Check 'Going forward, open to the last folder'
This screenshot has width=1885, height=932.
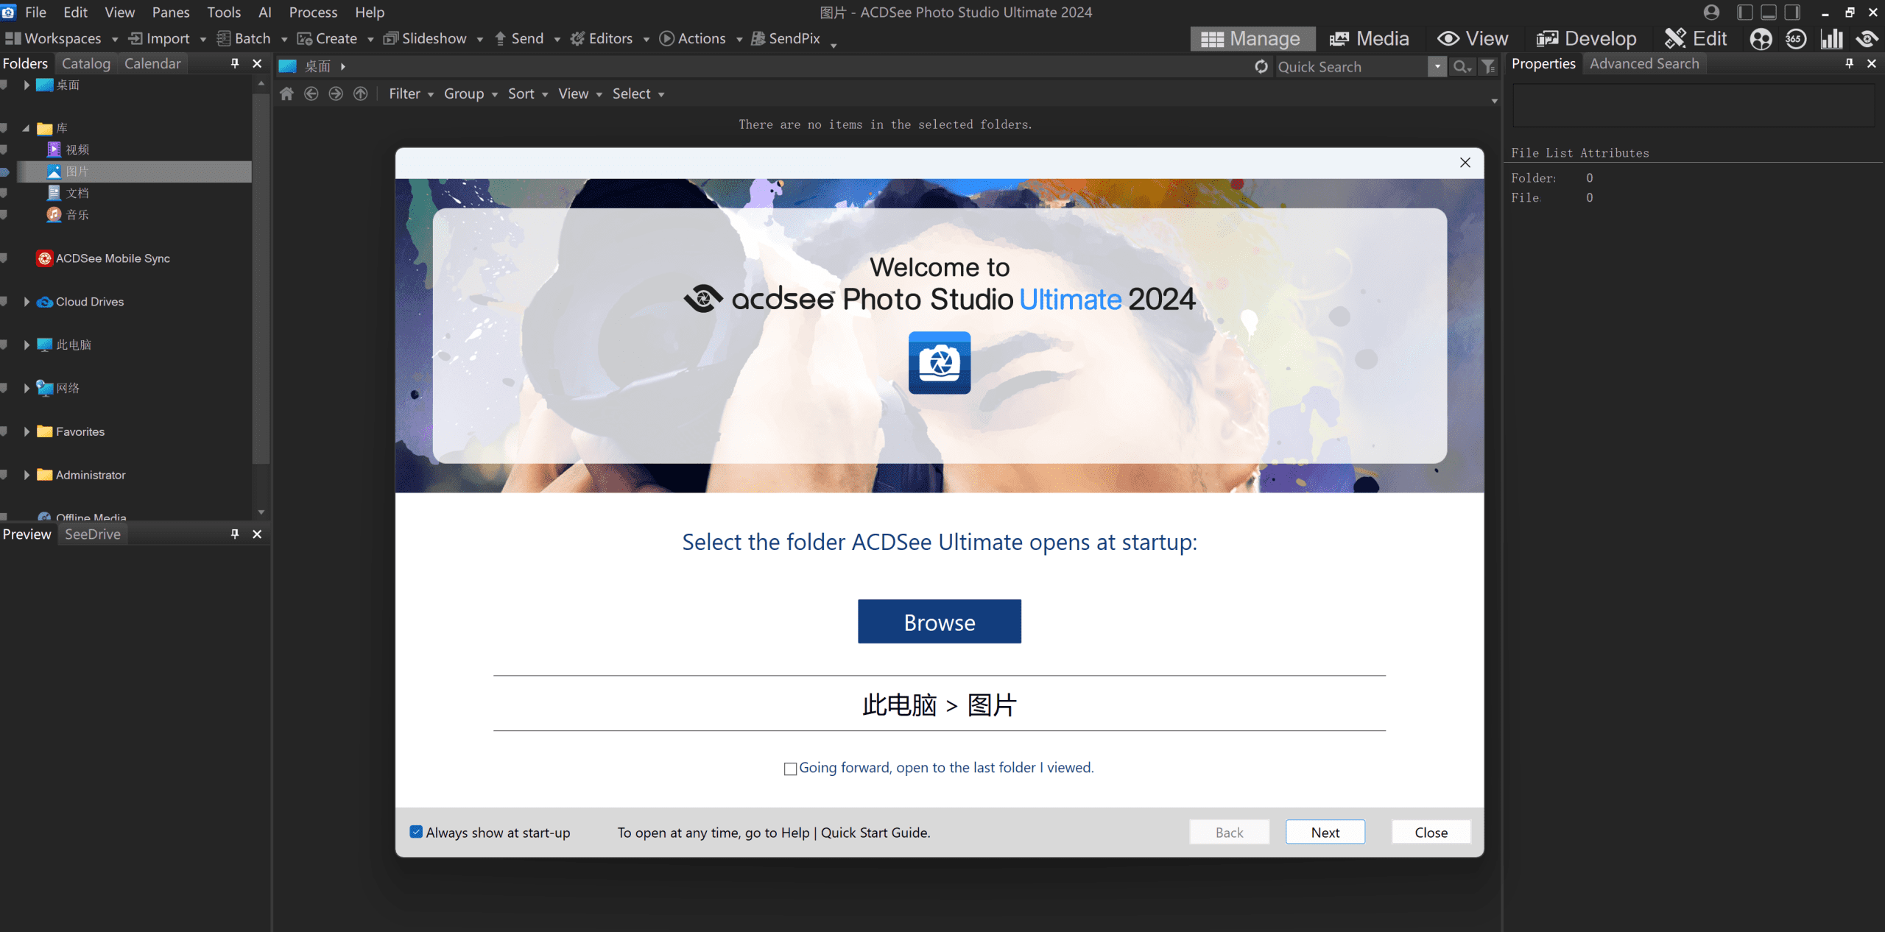pos(790,769)
